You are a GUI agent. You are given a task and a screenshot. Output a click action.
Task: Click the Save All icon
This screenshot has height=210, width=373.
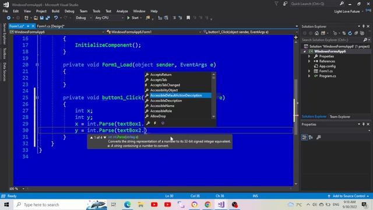[48, 18]
